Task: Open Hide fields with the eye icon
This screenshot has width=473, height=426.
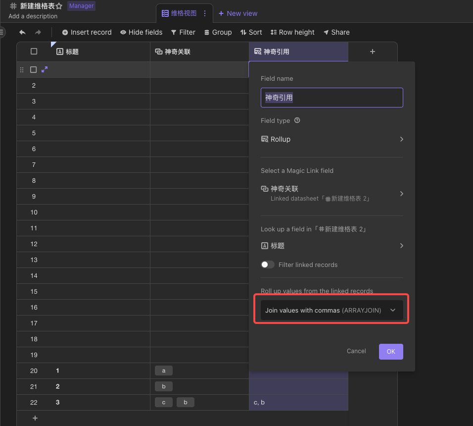Action: (x=141, y=32)
